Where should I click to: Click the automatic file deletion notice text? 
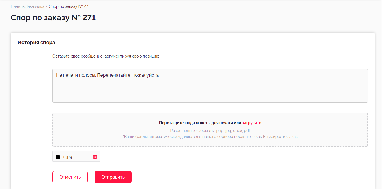[x=210, y=137]
